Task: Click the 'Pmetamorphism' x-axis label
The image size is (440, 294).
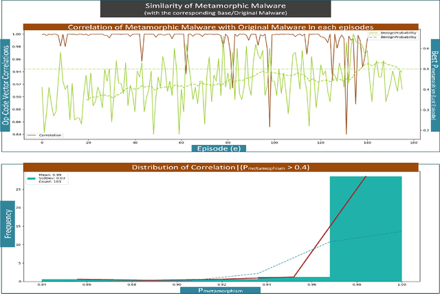Action: tap(220, 290)
